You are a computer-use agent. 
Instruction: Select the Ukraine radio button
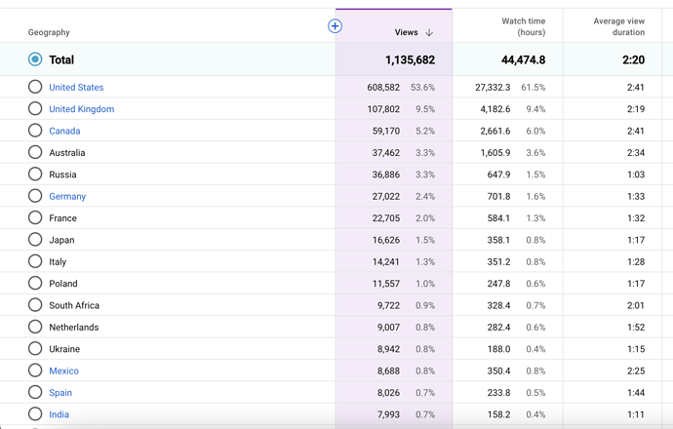[35, 348]
